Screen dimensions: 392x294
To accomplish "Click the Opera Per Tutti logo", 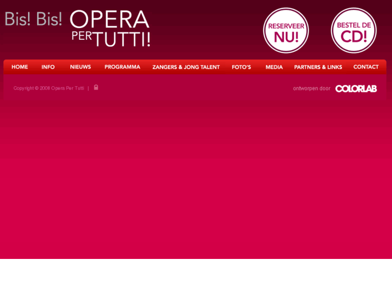I will (110, 29).
